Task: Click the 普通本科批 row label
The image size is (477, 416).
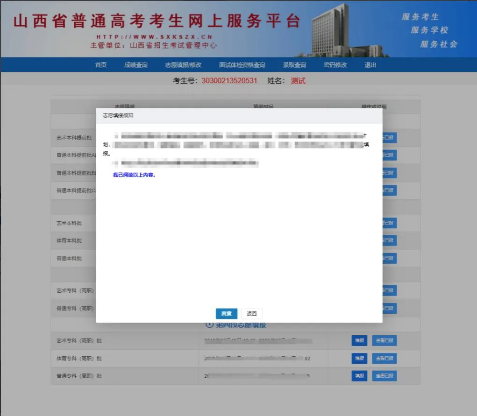Action: [x=69, y=258]
